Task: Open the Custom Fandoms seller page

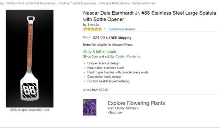Action: point(128,56)
